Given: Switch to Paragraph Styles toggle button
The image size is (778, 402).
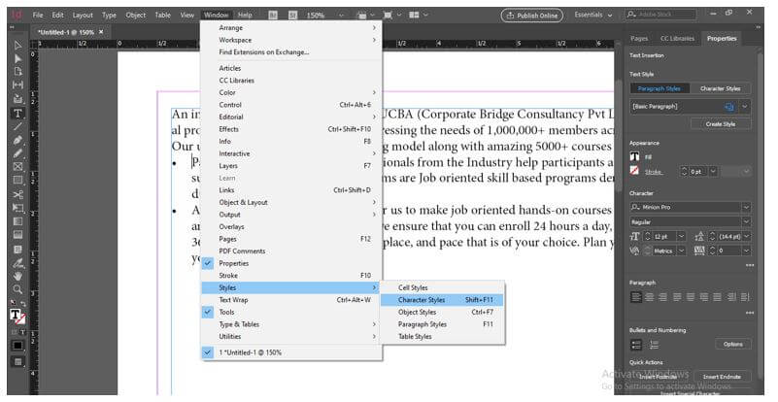Looking at the screenshot, I should (660, 88).
